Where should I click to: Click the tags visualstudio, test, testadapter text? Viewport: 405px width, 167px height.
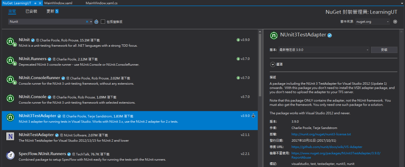pos(323,164)
